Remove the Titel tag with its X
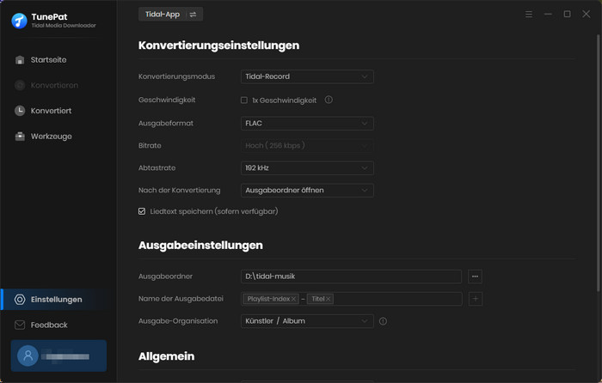602x383 pixels. point(329,299)
